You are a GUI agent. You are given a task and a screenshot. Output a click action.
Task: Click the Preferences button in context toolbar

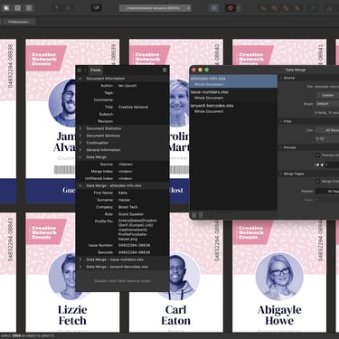pos(19,22)
